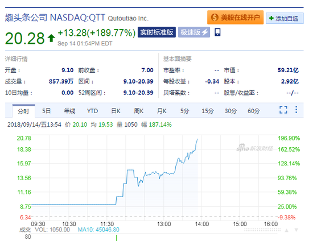Open the 60分 chart tab
Viewport: 313px width, 241px height.
254,111
